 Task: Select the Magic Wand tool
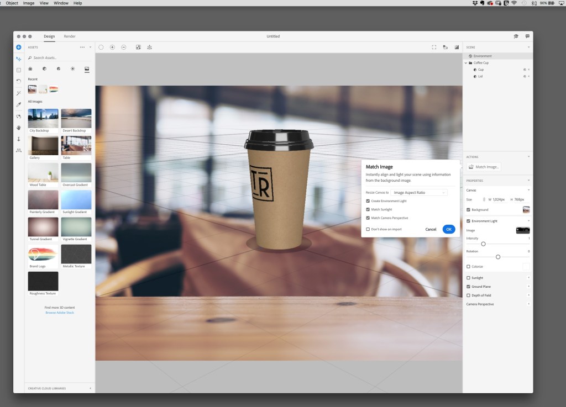click(19, 93)
